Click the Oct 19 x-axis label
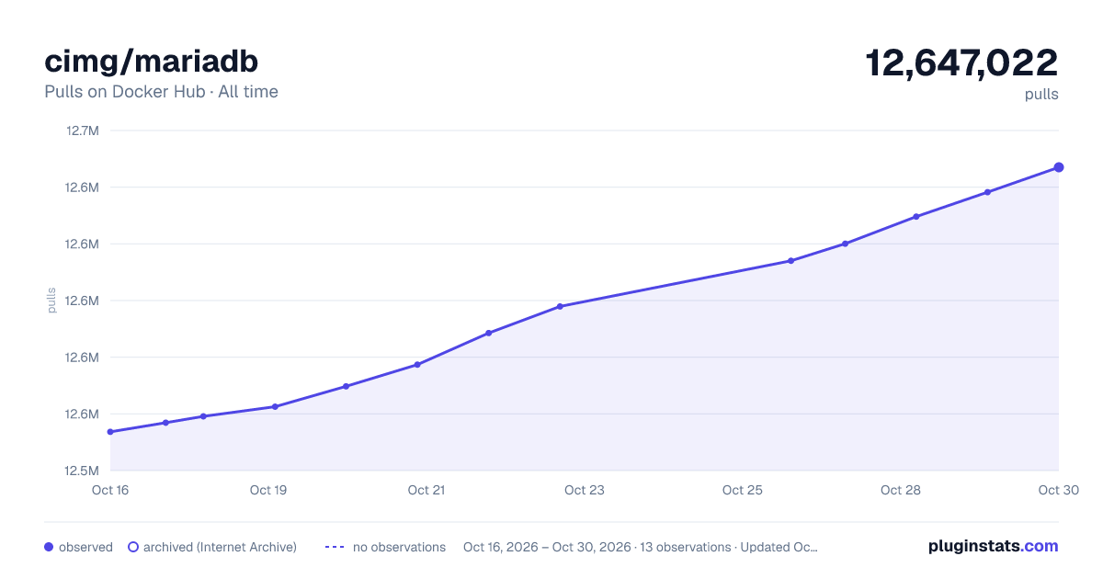 pos(268,490)
